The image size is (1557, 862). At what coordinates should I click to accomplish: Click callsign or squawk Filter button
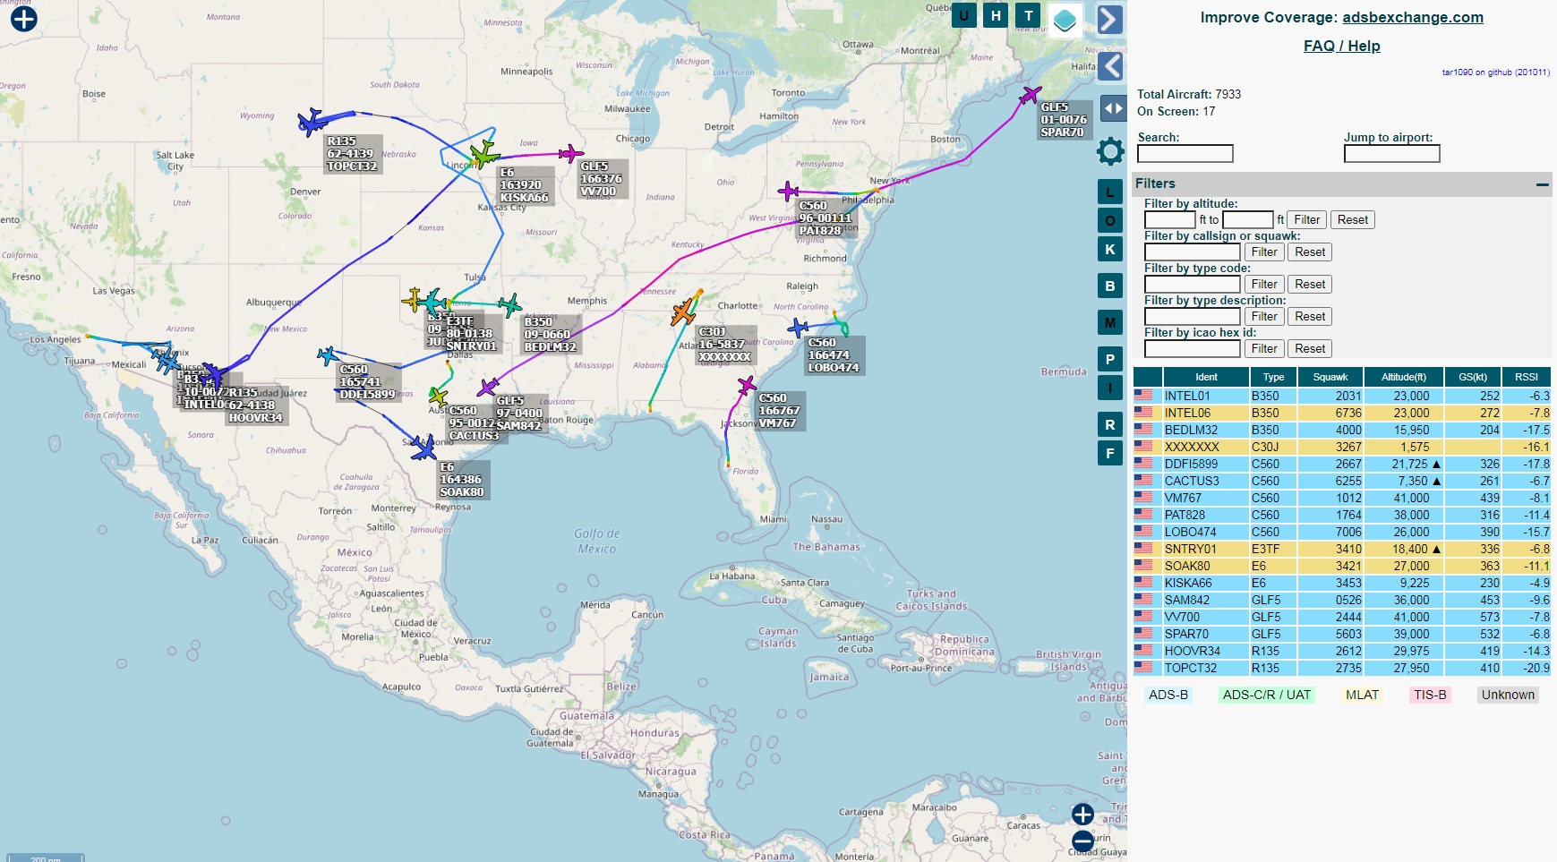click(1264, 252)
